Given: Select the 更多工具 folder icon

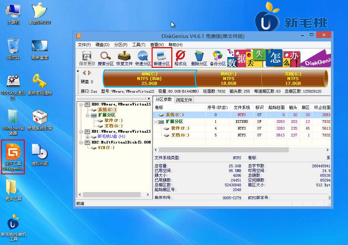Looking at the screenshot, I should 13,190.
